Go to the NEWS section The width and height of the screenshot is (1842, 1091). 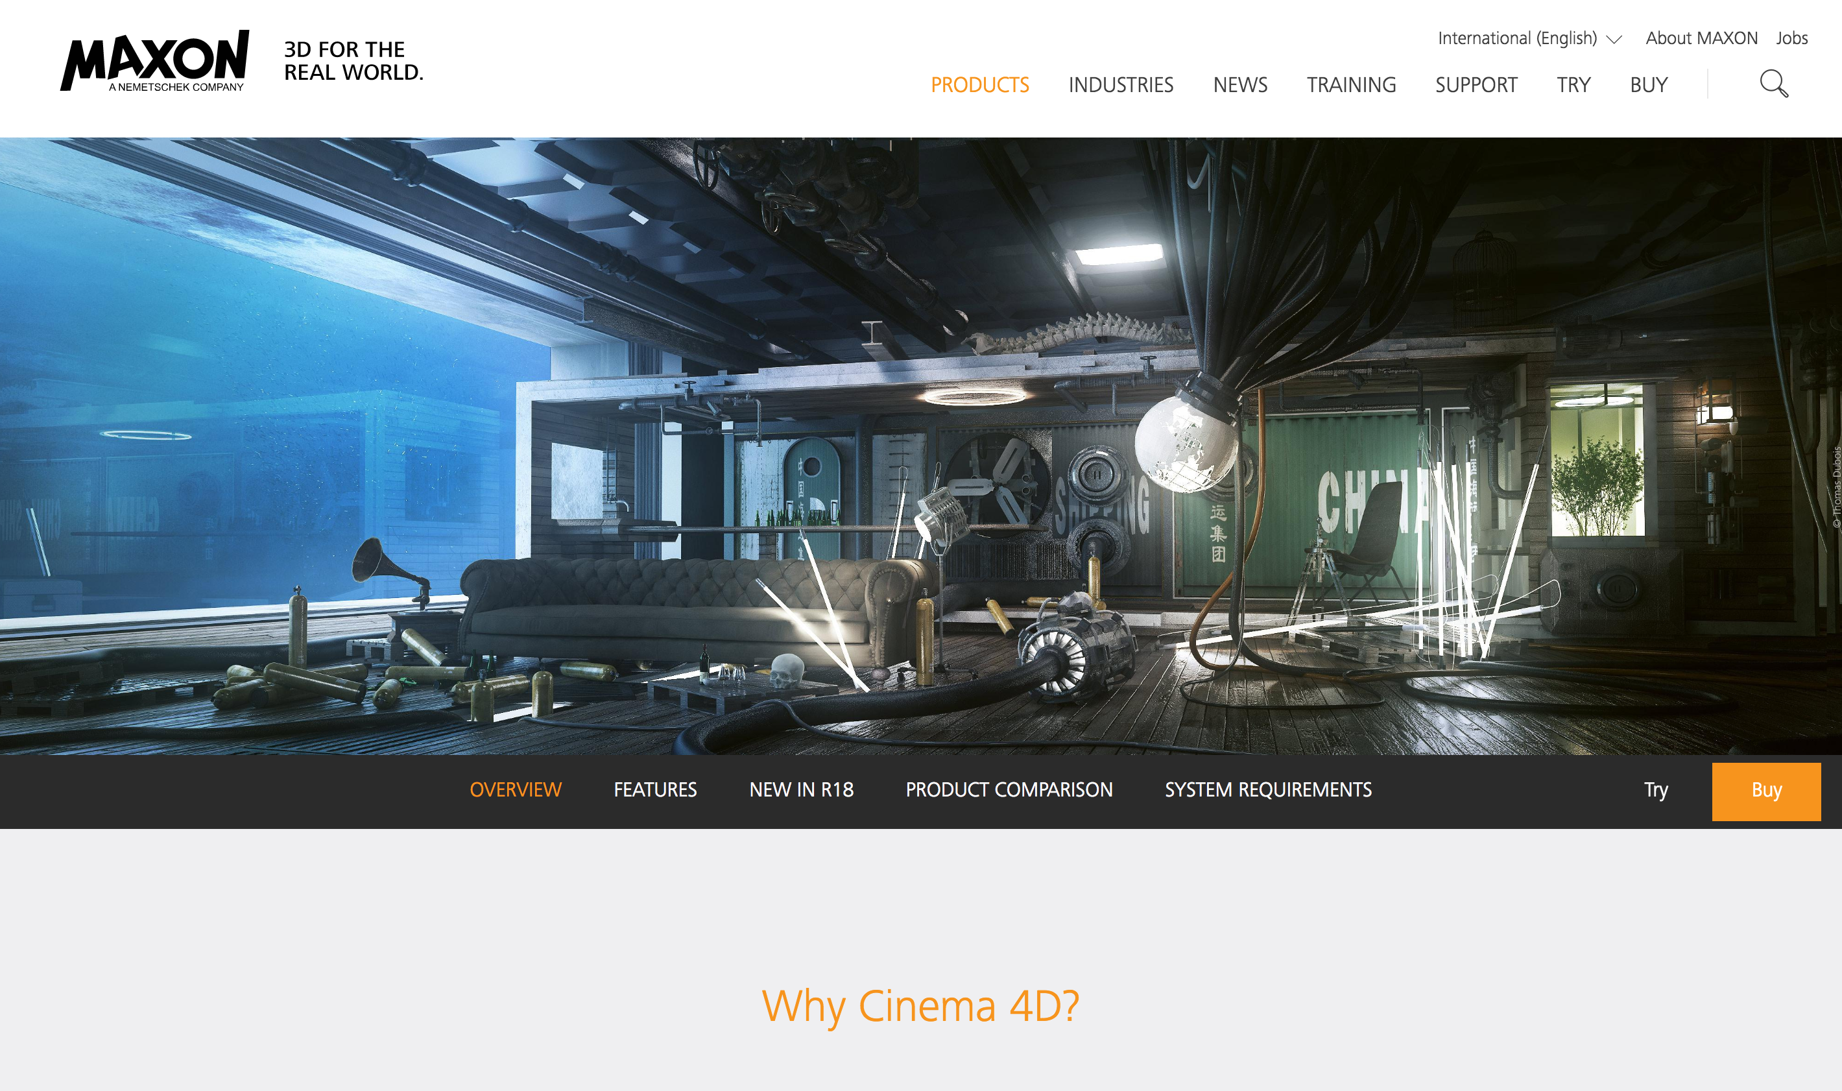[1239, 85]
